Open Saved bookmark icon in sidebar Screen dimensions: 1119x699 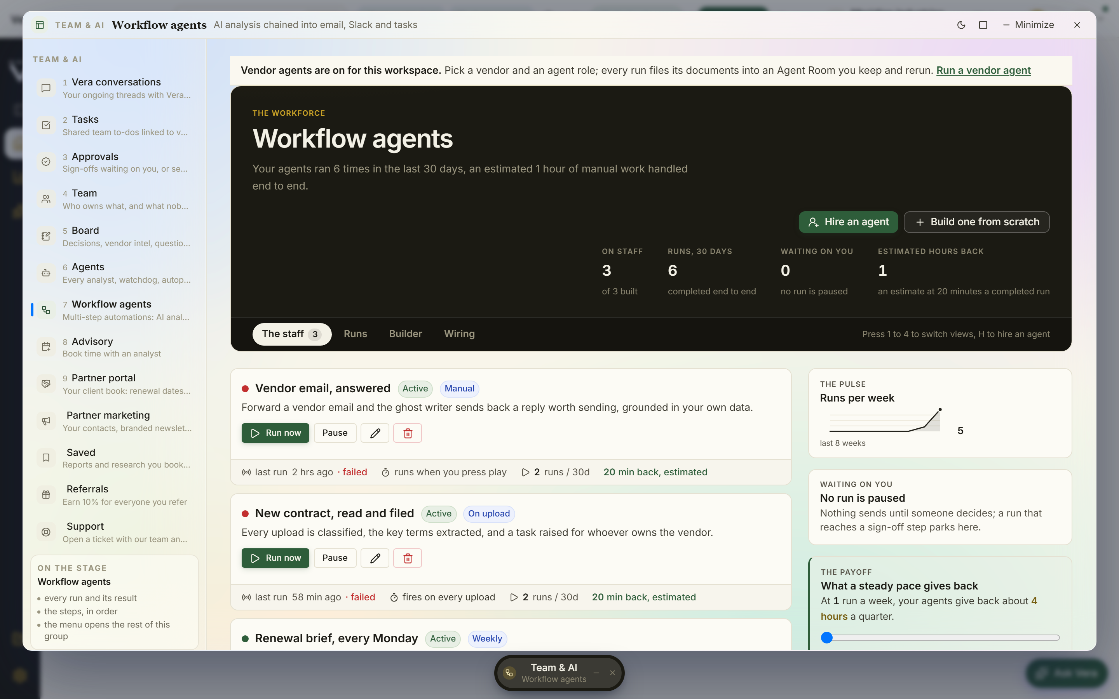[x=46, y=458]
